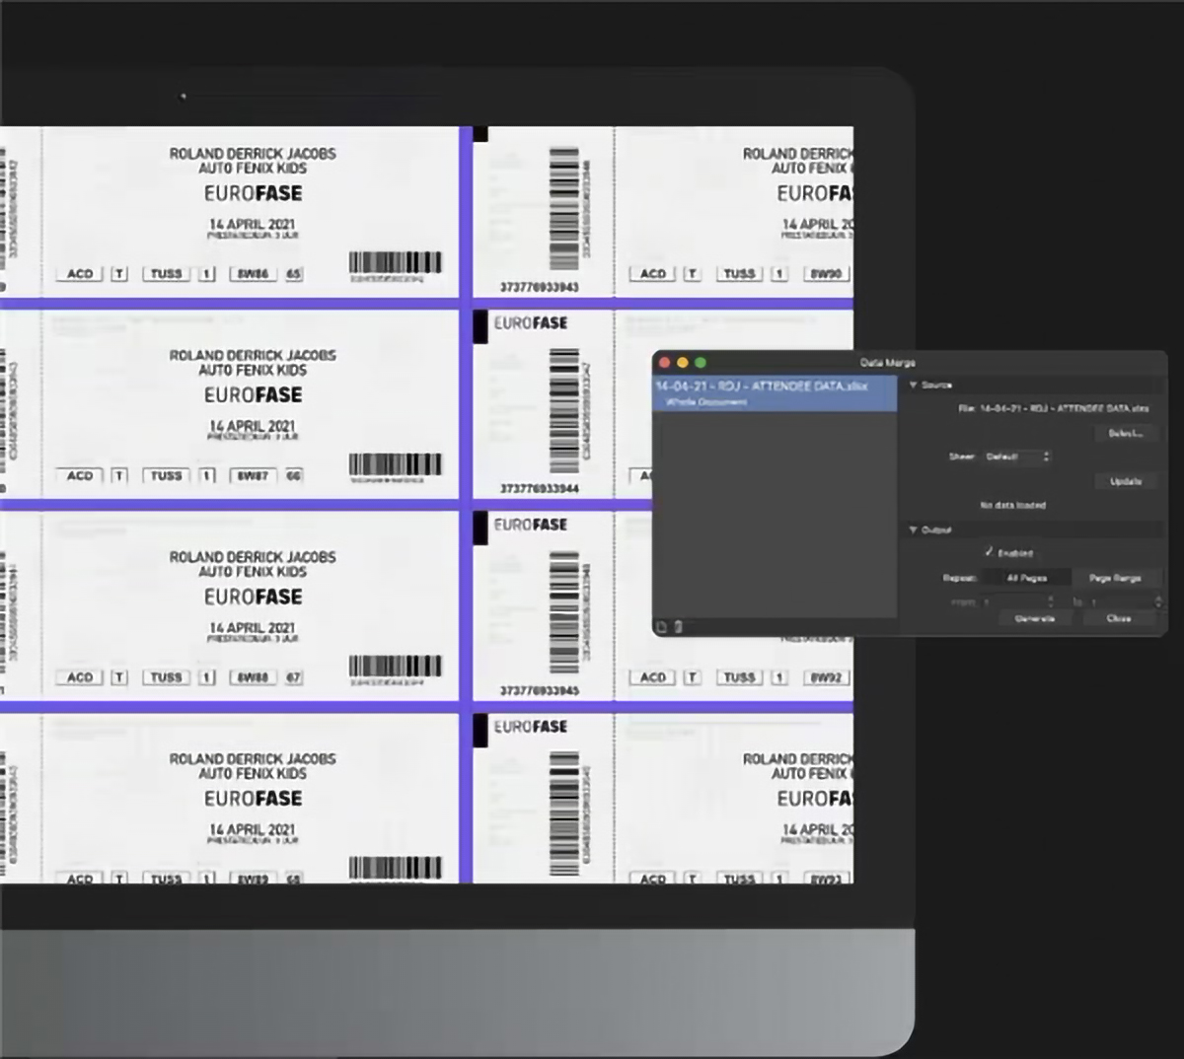This screenshot has width=1184, height=1059.
Task: Click the add data source icon
Action: point(662,626)
